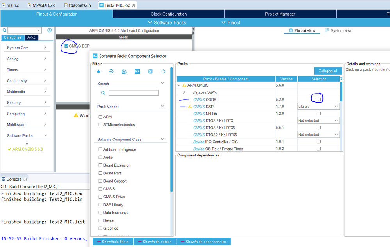This screenshot has width=390, height=247.
Task: Open the CMSIS RTOS2 / Keil RTX5 selection dropdown
Action: click(x=319, y=135)
